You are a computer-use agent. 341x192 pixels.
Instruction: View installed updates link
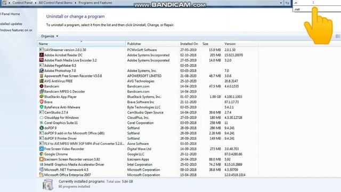click(x=11, y=23)
